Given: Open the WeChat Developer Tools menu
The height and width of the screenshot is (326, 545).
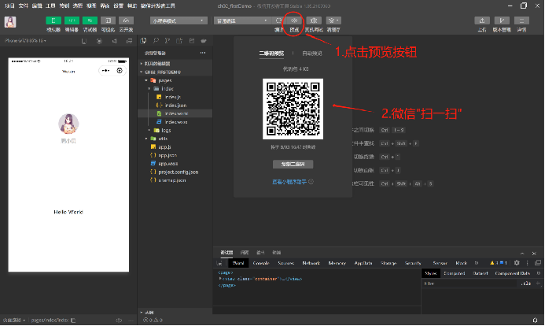Looking at the screenshot, I should (x=158, y=6).
